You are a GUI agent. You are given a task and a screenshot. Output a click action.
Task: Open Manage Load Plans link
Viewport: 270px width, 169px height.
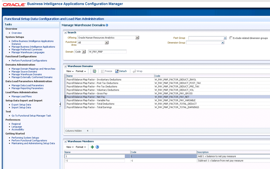pyautogui.click(x=21, y=96)
